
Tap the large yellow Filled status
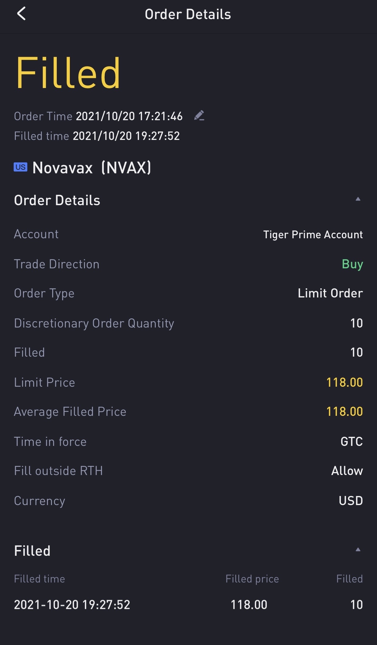point(68,73)
